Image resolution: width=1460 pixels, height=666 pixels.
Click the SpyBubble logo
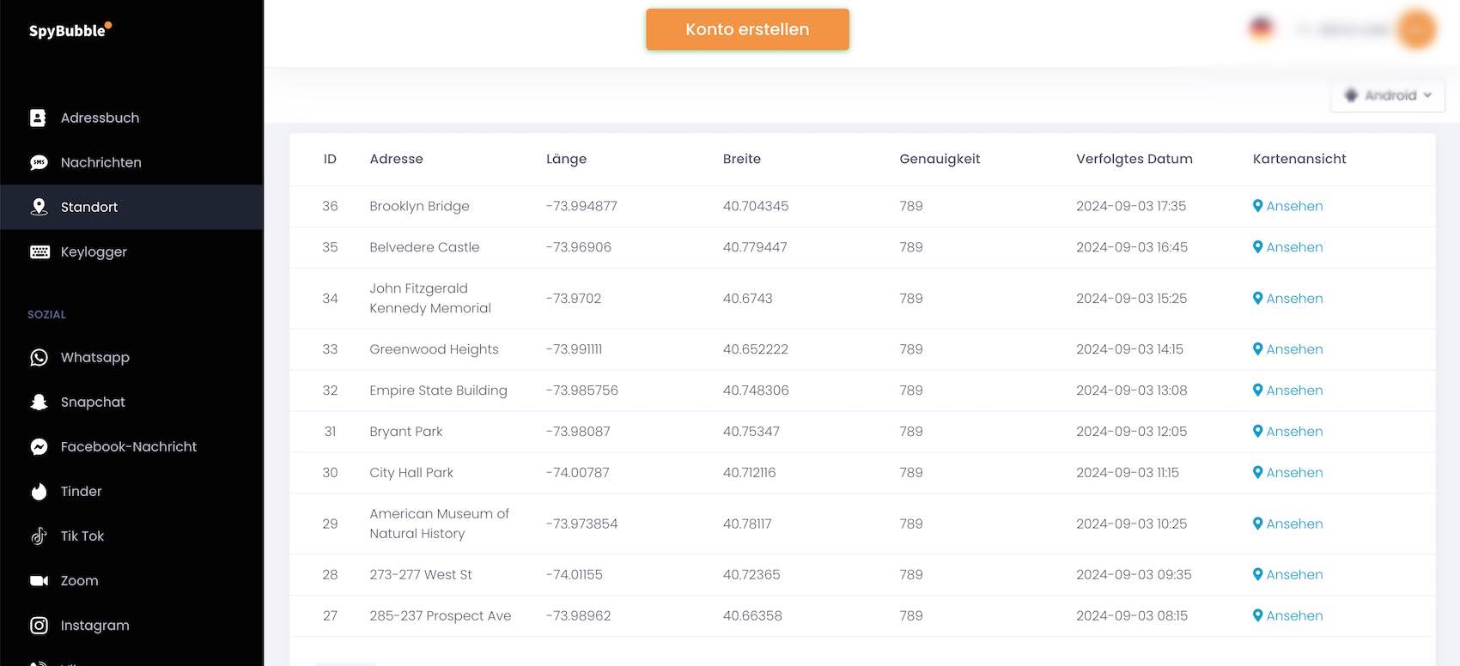tap(70, 30)
